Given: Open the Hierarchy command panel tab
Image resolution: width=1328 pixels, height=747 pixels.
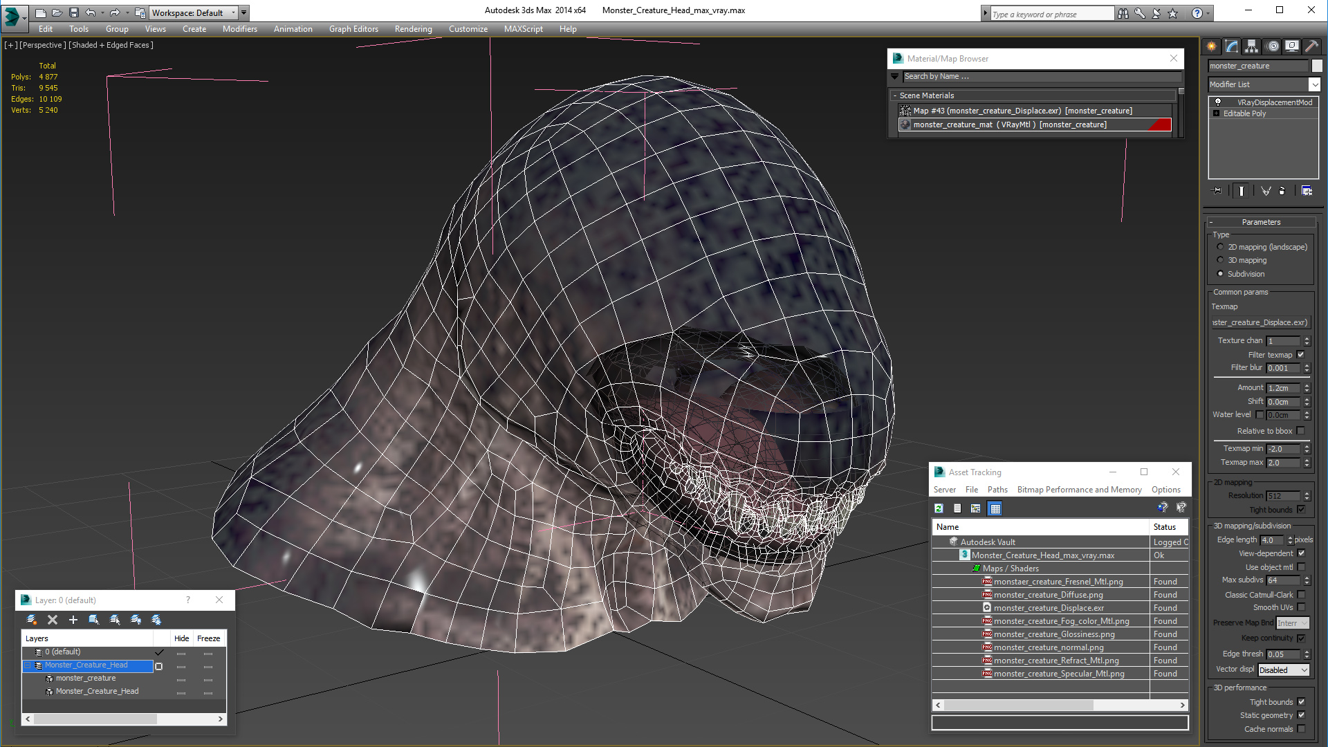Looking at the screenshot, I should [x=1252, y=46].
